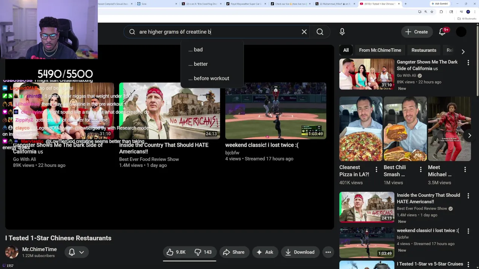
Task: Select the From Mr.ChimeTime chip
Action: pos(380,50)
